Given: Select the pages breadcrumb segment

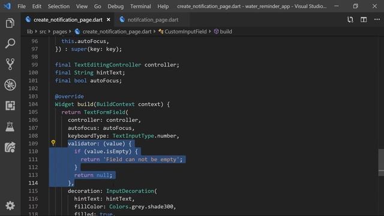Looking at the screenshot, I should (60, 32).
